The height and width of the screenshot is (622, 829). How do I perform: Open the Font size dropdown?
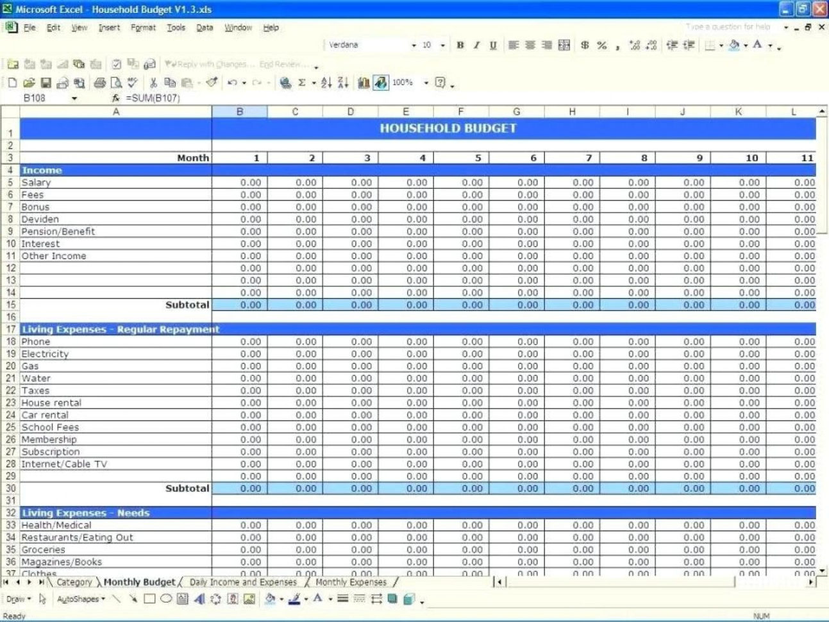441,46
